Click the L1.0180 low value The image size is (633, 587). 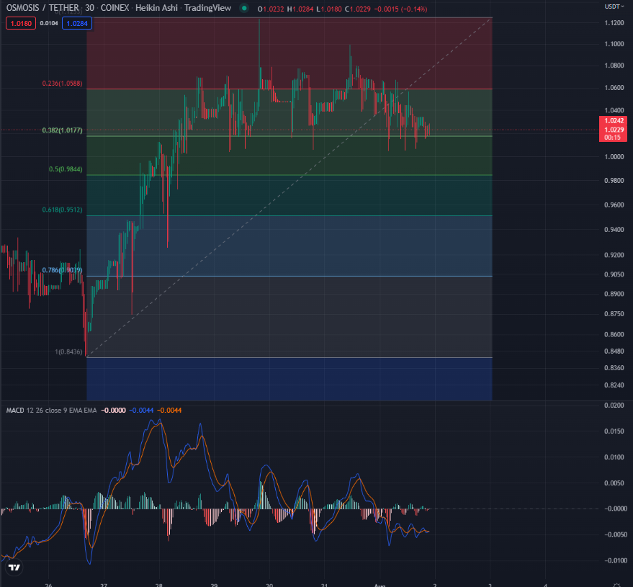(329, 9)
